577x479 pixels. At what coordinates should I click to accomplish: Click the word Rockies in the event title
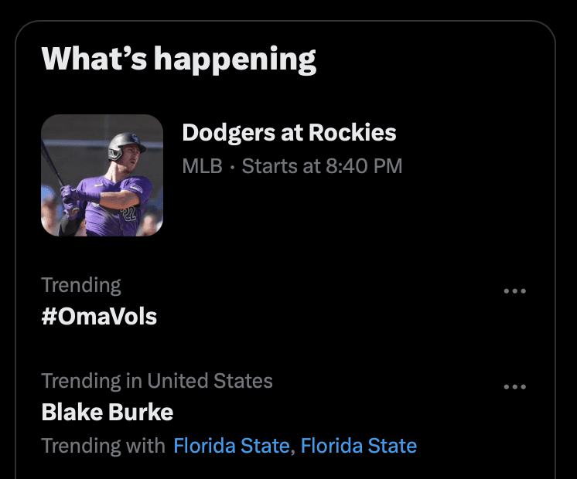(x=352, y=133)
